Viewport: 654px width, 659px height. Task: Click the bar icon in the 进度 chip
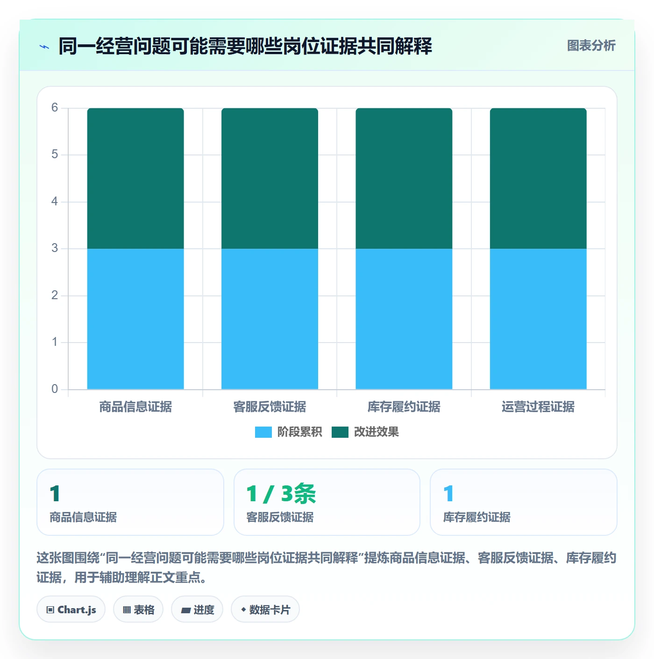(185, 610)
